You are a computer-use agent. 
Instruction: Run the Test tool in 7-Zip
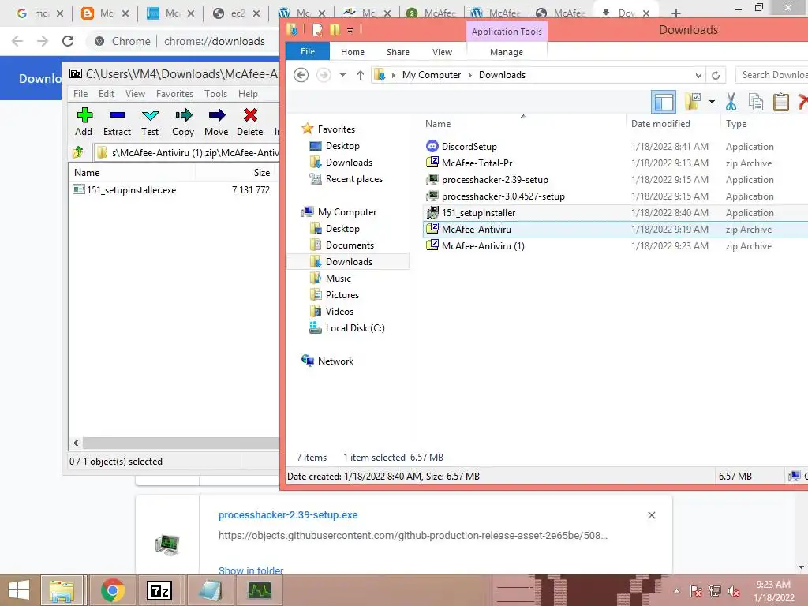click(150, 122)
